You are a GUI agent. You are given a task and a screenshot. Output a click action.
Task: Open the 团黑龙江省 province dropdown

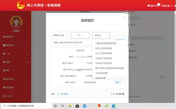pyautogui.click(x=60, y=35)
